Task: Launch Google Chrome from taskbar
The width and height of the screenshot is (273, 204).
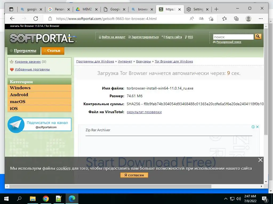Action: pos(46,199)
